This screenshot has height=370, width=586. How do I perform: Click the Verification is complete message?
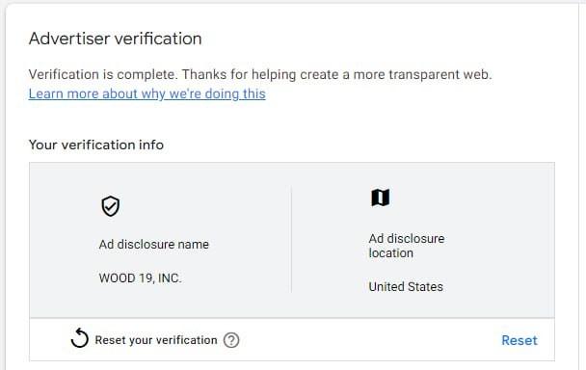click(260, 74)
